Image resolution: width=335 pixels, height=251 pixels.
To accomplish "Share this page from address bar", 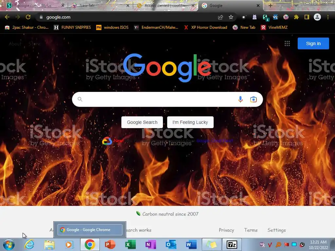I will (x=220, y=17).
